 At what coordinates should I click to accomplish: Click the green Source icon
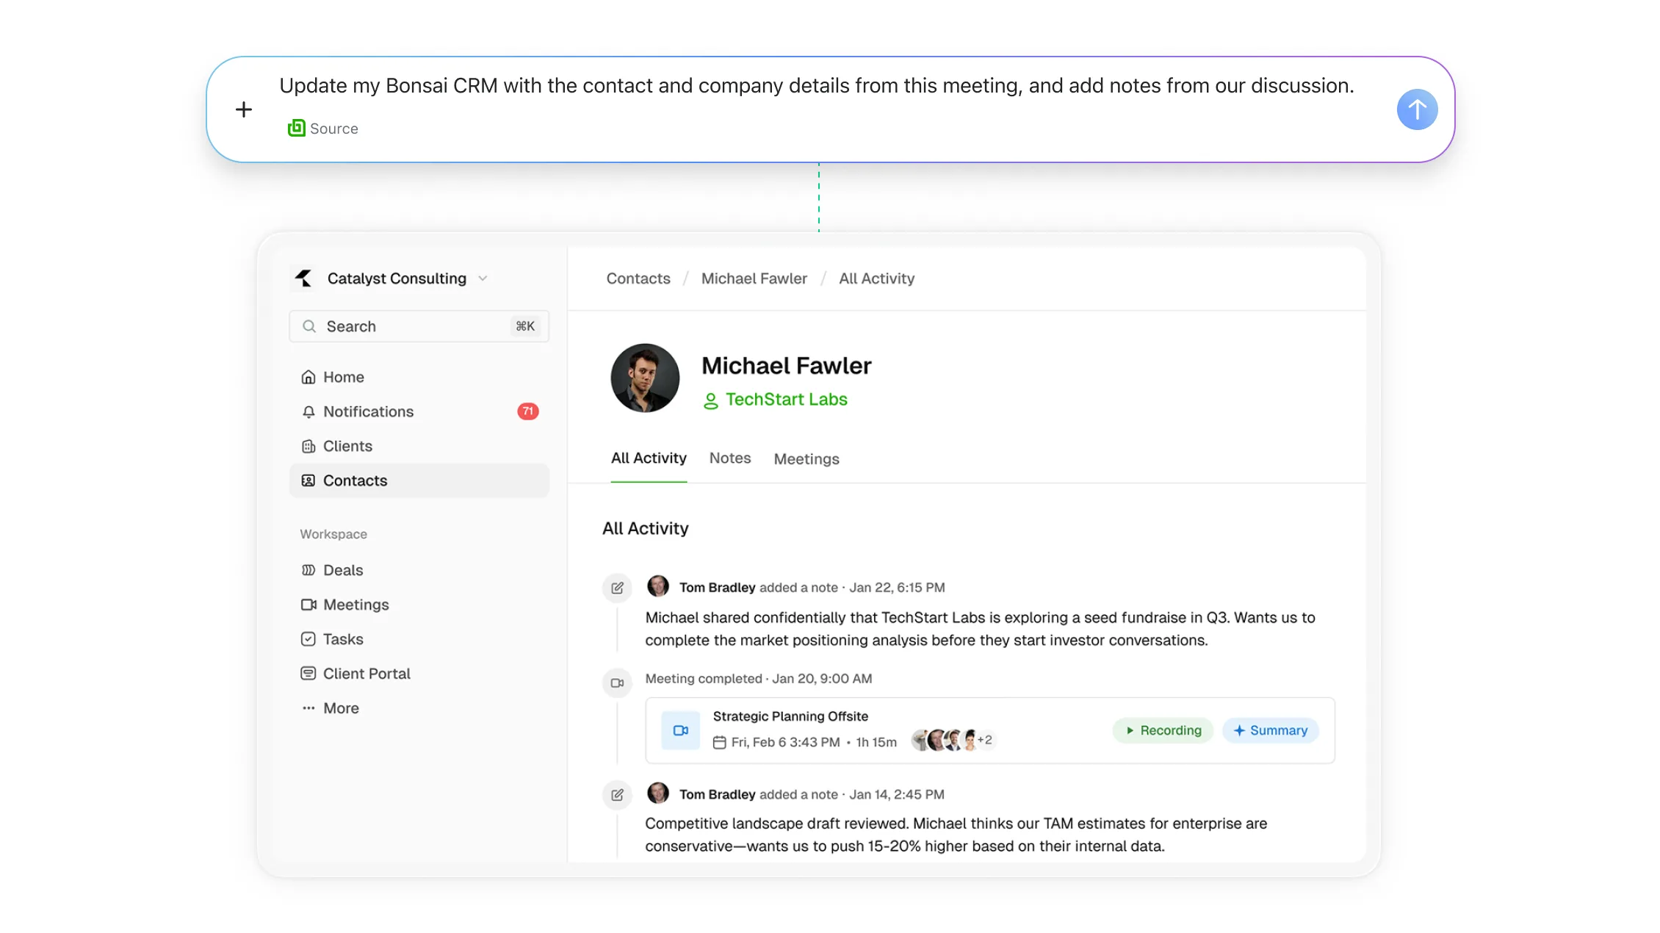[296, 128]
